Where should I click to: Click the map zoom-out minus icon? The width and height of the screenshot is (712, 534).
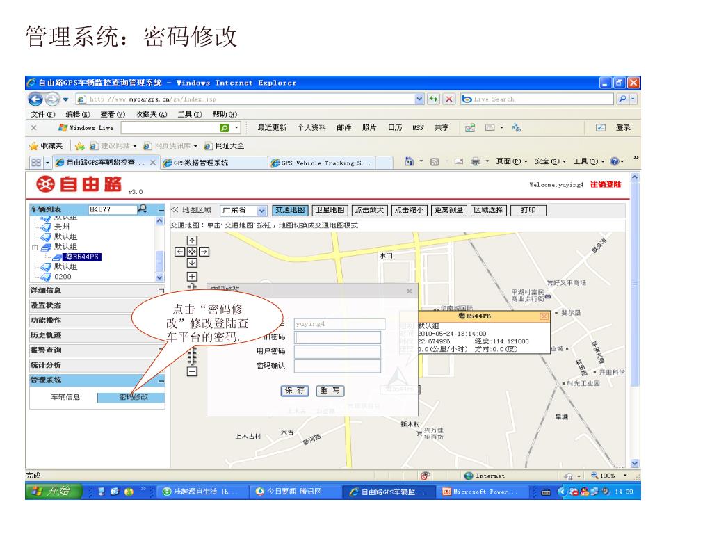193,371
